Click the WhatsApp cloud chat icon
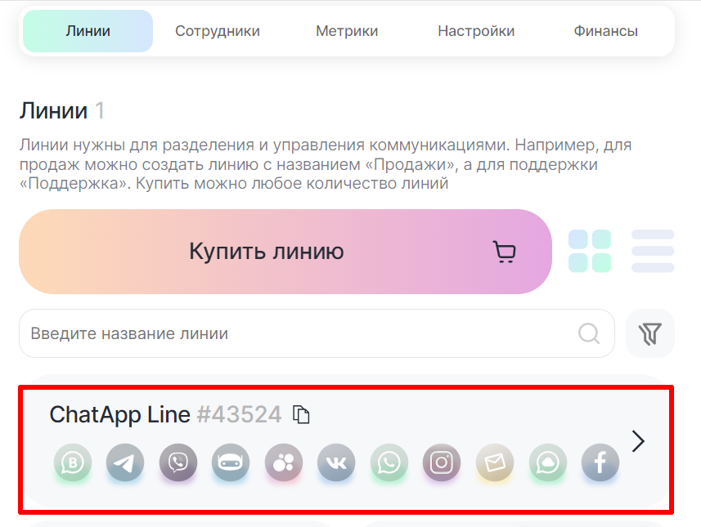The image size is (701, 527). click(x=547, y=463)
